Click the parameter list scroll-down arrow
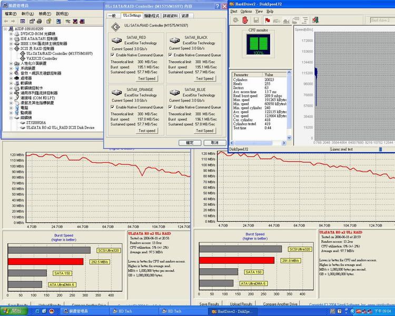The height and width of the screenshot is (316, 395). pyautogui.click(x=289, y=138)
